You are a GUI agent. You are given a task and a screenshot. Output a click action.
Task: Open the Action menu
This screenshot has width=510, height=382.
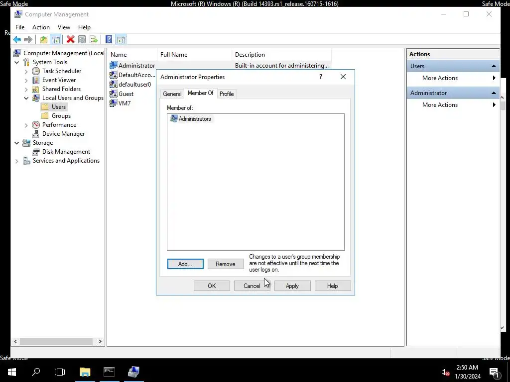click(41, 27)
